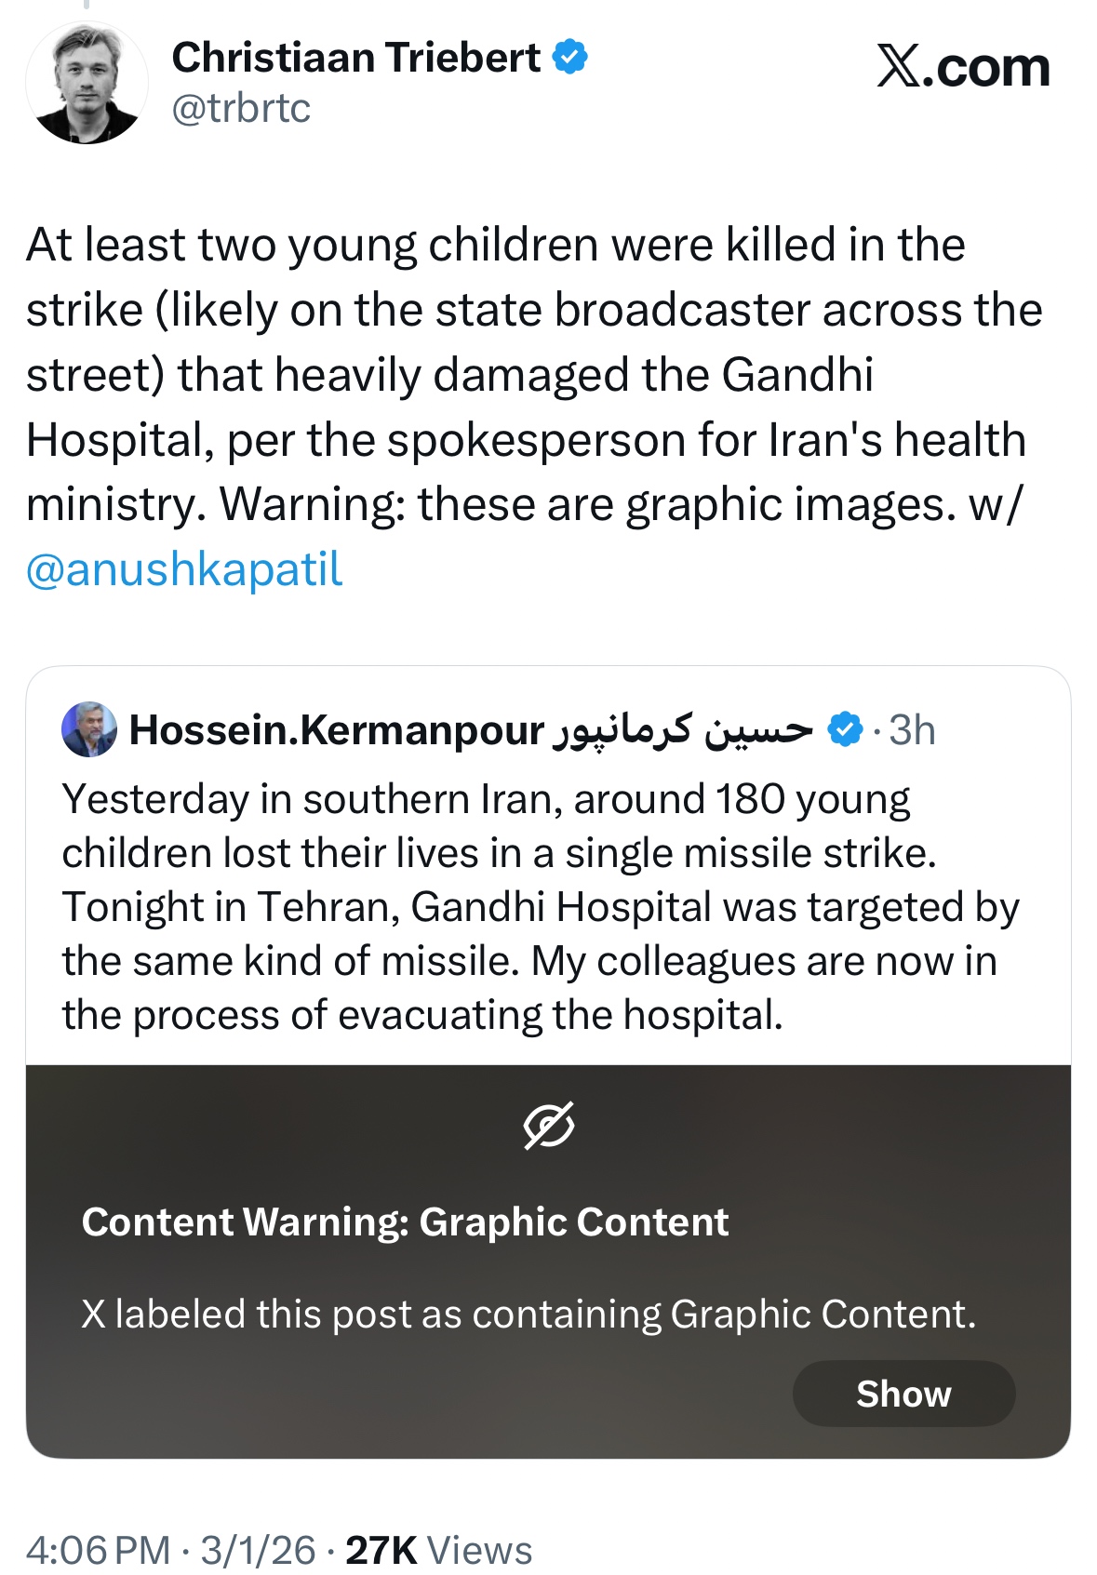Click the crossed-out eye hidden-content icon
The image size is (1097, 1575).
coord(549,1126)
